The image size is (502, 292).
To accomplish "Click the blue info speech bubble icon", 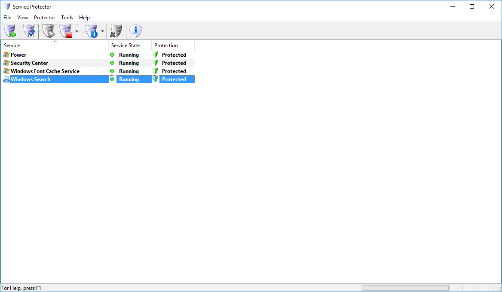I will pyautogui.click(x=136, y=31).
